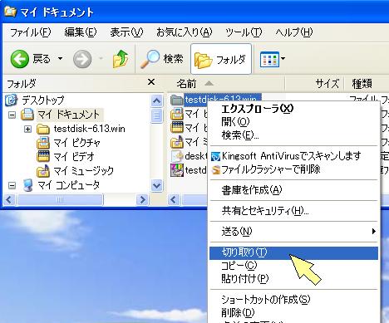The height and width of the screenshot is (323, 389).
Task: Open the ファイル(F) menu
Action: [x=31, y=32]
